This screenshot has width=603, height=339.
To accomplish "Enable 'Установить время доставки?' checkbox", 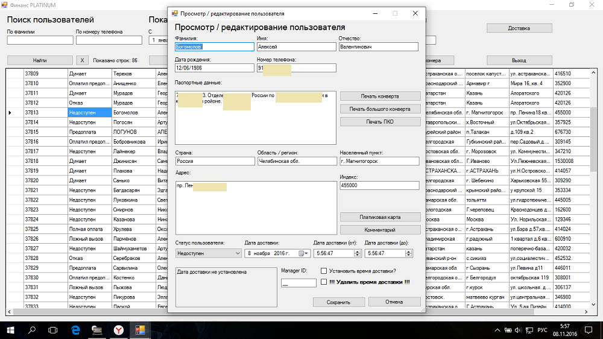I will pyautogui.click(x=324, y=271).
